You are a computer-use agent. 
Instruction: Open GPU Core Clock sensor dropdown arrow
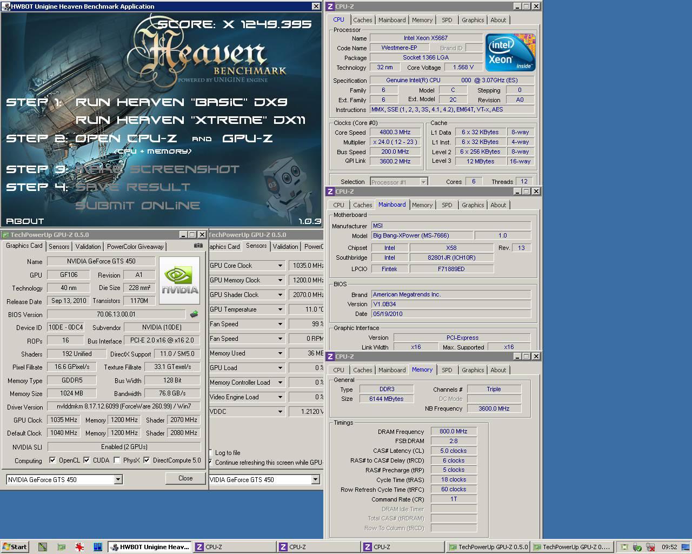pyautogui.click(x=280, y=266)
